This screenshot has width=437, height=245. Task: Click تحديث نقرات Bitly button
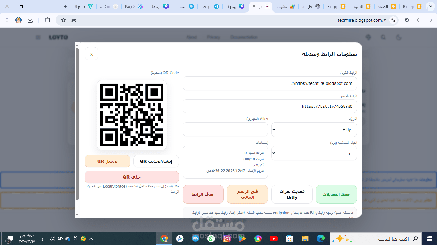coord(292,194)
